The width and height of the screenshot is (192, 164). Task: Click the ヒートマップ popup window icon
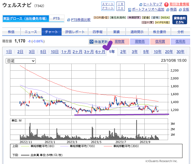141,5
